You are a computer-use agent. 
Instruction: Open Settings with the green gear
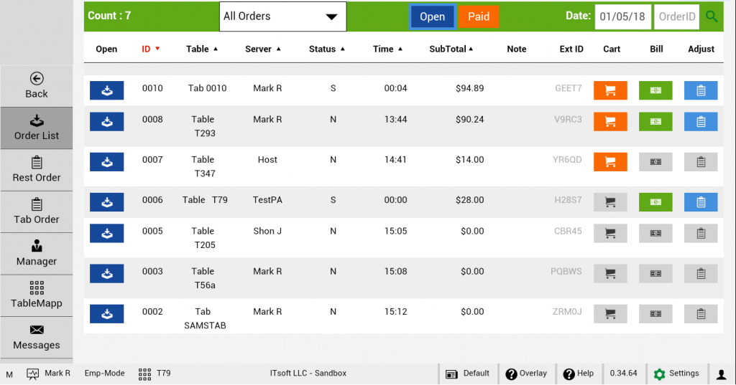(x=676, y=374)
